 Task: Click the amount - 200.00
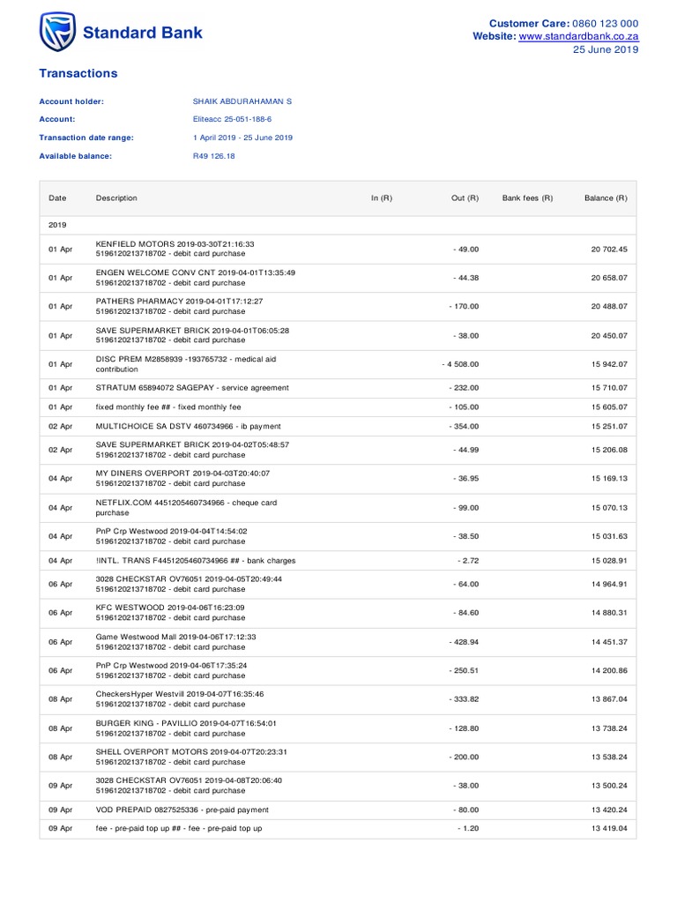(464, 757)
